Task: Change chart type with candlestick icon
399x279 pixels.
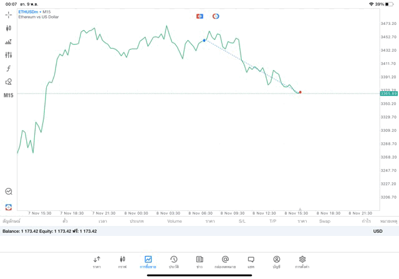Action: [8, 28]
